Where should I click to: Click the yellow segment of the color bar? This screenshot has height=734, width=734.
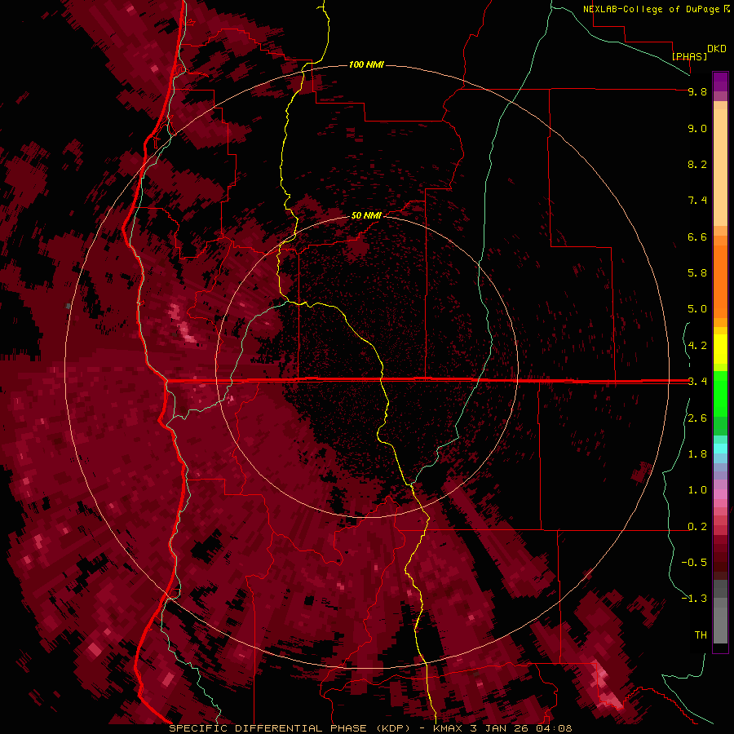[x=720, y=349]
